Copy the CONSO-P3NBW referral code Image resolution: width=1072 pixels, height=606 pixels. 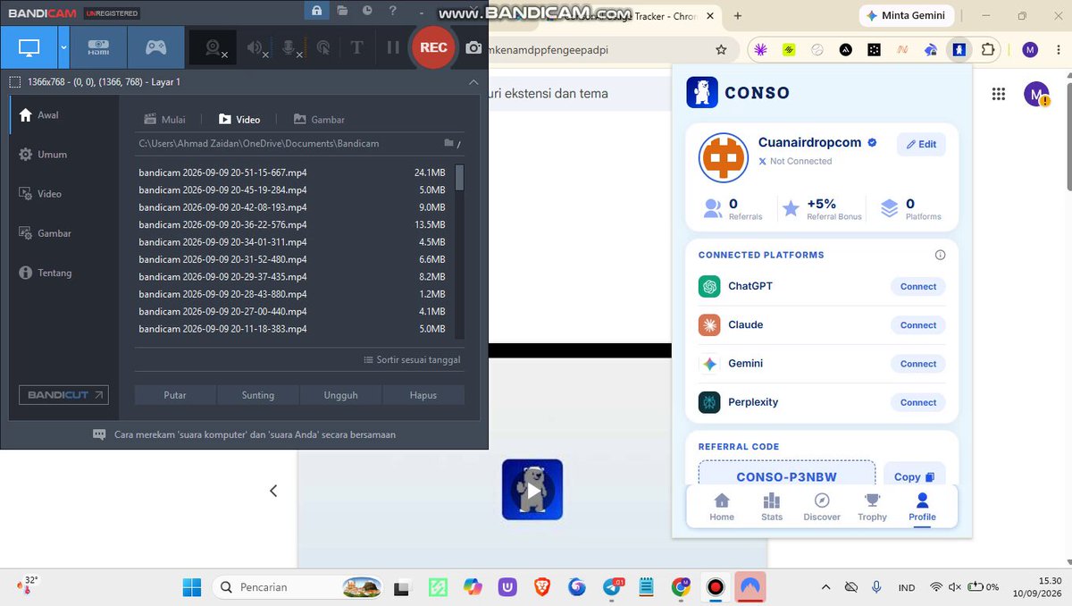pyautogui.click(x=915, y=477)
